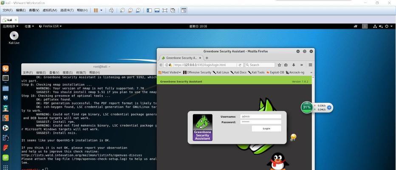Open the VMware 帮助(H) menu

pos(82,10)
